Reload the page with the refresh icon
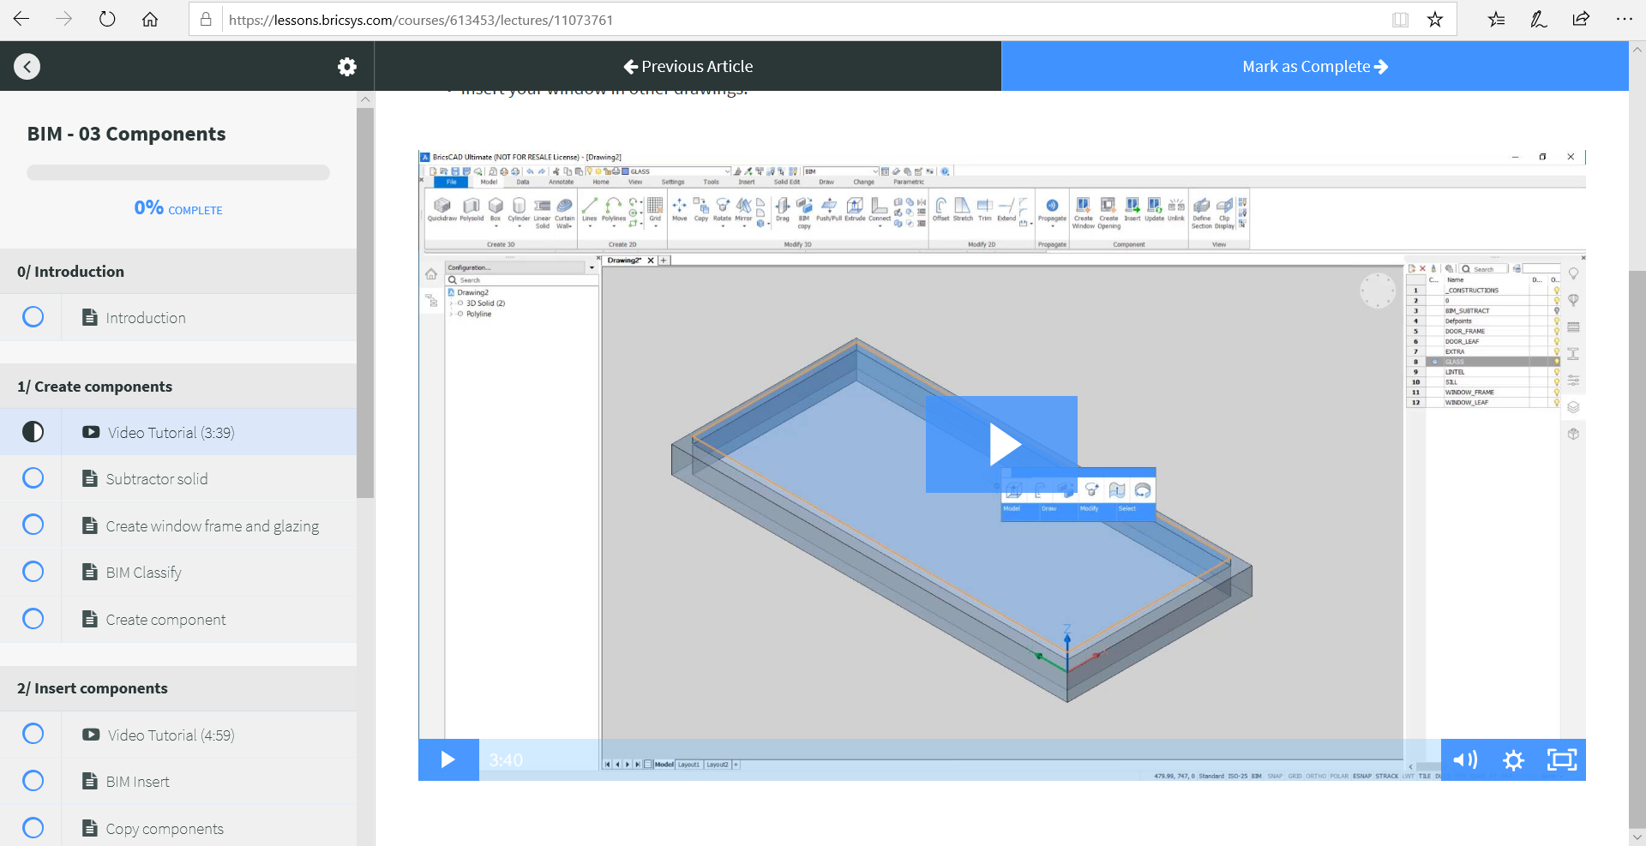The width and height of the screenshot is (1646, 846). 107,19
